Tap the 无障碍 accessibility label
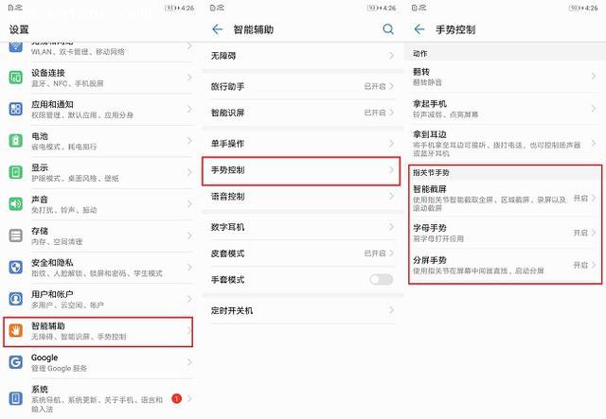Viewport: 606px width, 419px height. (223, 56)
